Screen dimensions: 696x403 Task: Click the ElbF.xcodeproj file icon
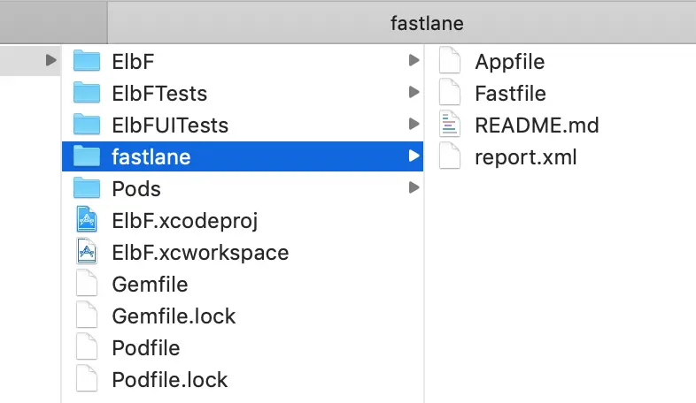[x=87, y=220]
